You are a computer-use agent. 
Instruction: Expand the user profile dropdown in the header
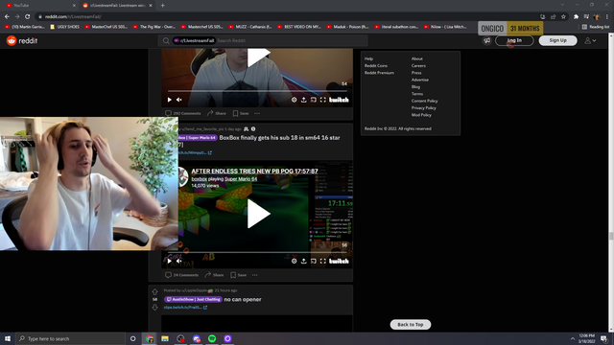coord(591,40)
